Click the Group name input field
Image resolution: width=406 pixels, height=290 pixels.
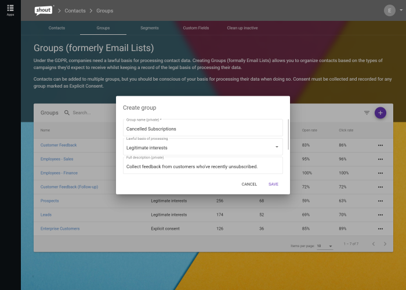point(203,128)
